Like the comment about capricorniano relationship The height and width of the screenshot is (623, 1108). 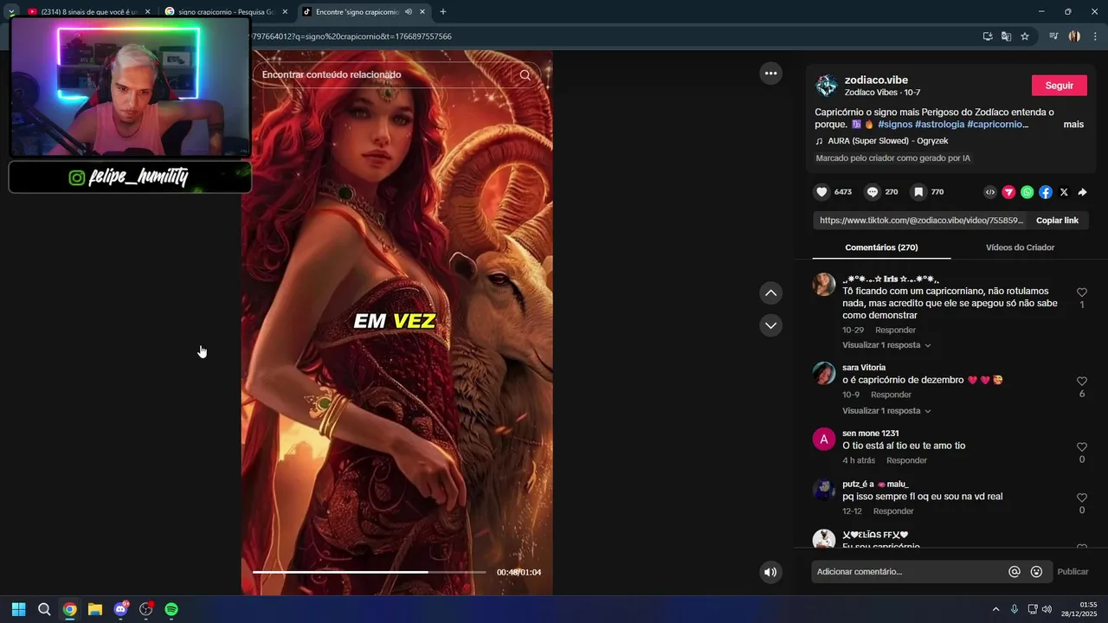(x=1081, y=292)
